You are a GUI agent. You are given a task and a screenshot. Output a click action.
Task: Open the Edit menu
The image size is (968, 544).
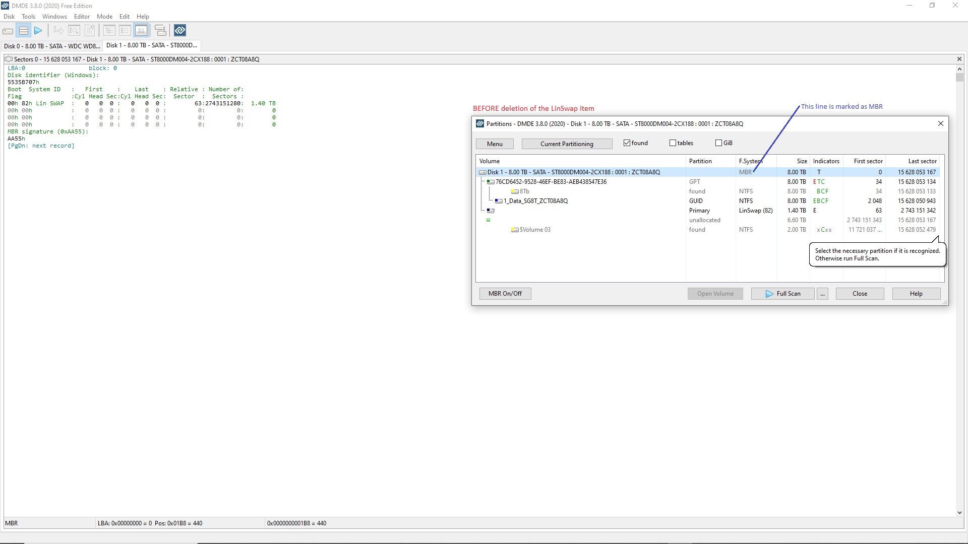coord(125,17)
